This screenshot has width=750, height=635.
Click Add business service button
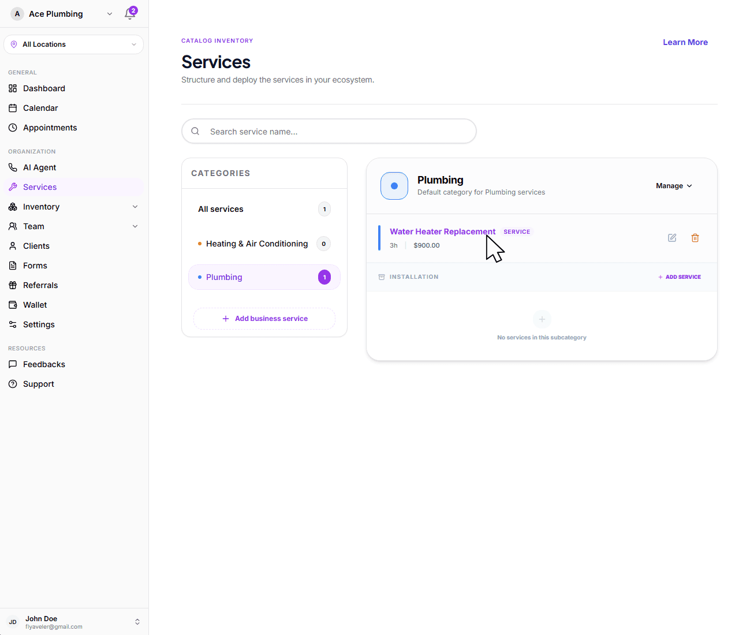264,318
